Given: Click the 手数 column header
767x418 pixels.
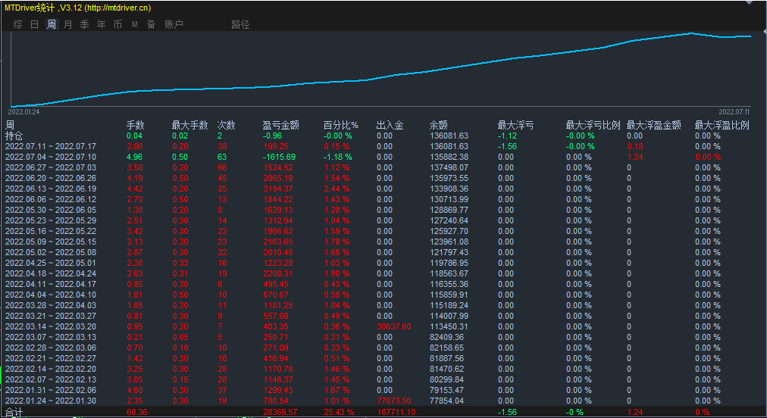Looking at the screenshot, I should coord(135,125).
